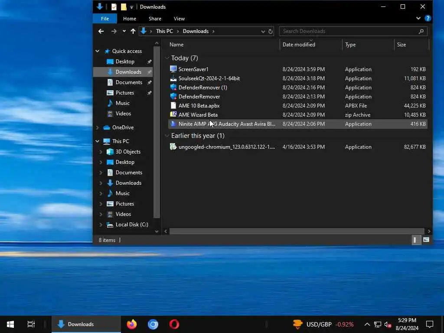Select the Local Disk (C:) drive icon
The width and height of the screenshot is (444, 333).
tap(110, 225)
